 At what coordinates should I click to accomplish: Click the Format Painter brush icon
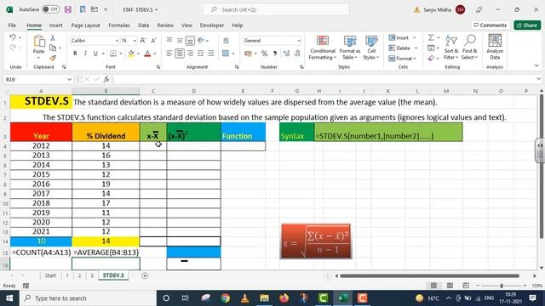click(x=53, y=58)
